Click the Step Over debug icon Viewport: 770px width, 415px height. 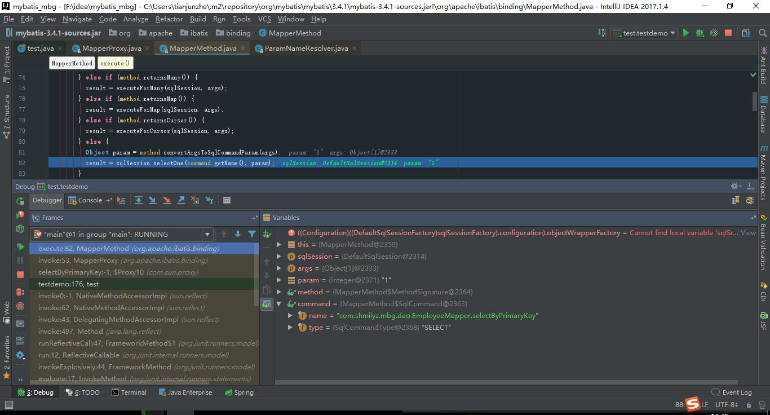pyautogui.click(x=139, y=200)
